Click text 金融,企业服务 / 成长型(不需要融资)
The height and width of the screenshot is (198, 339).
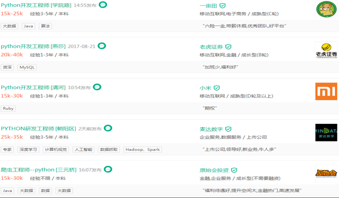[240, 178]
